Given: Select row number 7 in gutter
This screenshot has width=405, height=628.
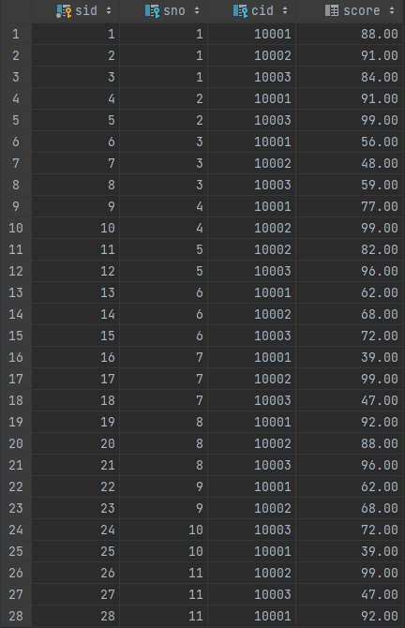Looking at the screenshot, I should [x=16, y=163].
